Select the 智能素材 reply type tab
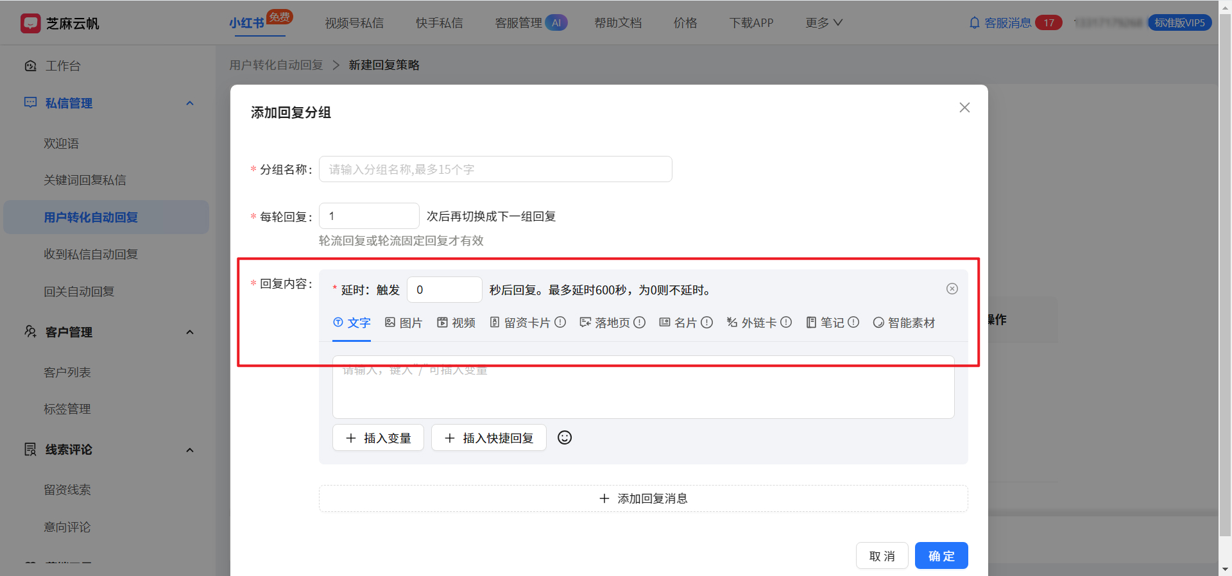The image size is (1232, 576). pos(904,323)
